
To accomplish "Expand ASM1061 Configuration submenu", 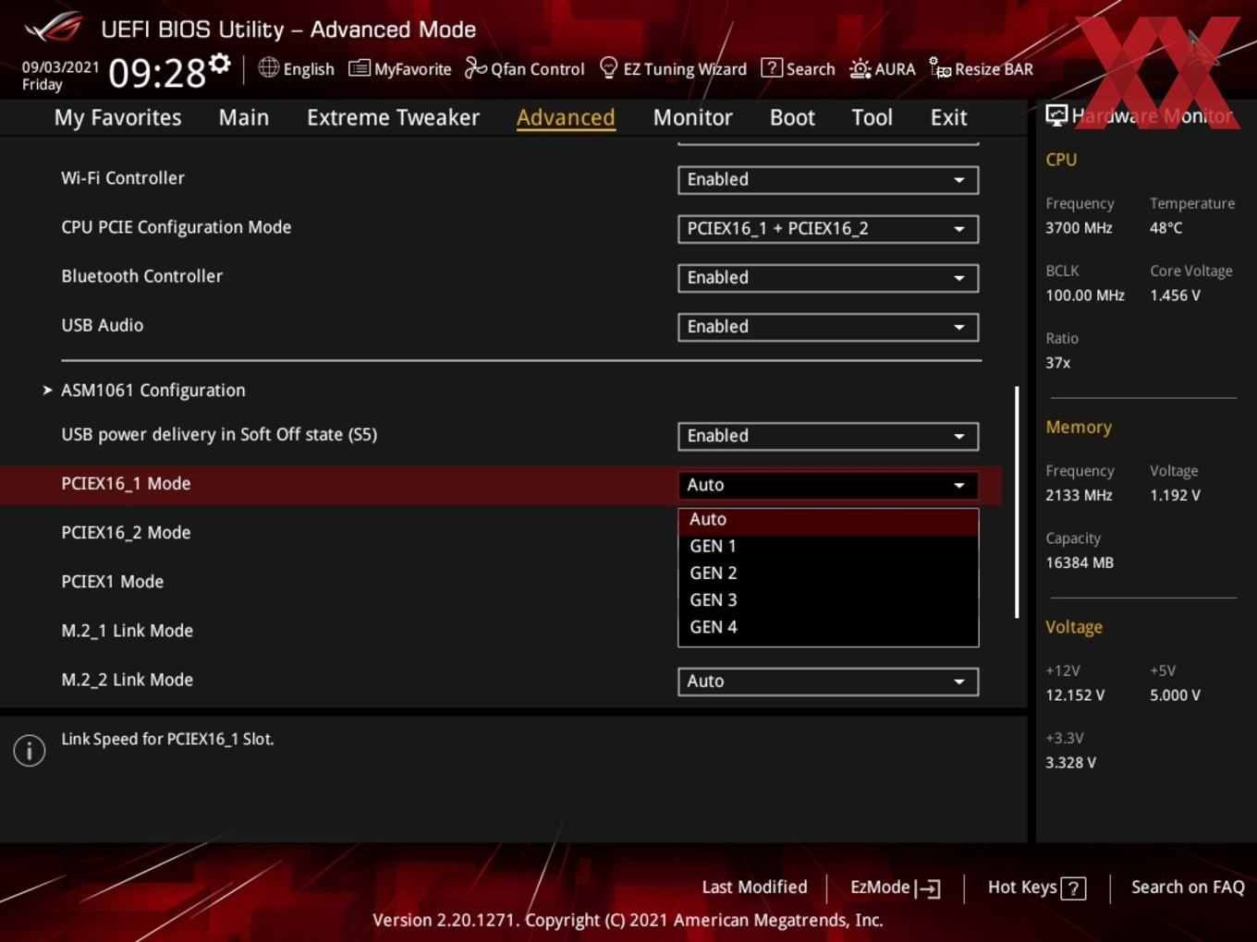I will 153,391.
